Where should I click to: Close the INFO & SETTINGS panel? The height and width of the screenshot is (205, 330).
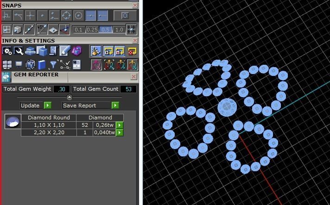135,41
